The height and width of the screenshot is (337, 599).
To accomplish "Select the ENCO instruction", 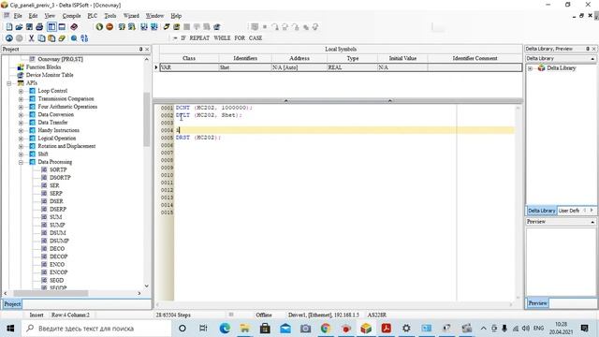I will pos(57,264).
